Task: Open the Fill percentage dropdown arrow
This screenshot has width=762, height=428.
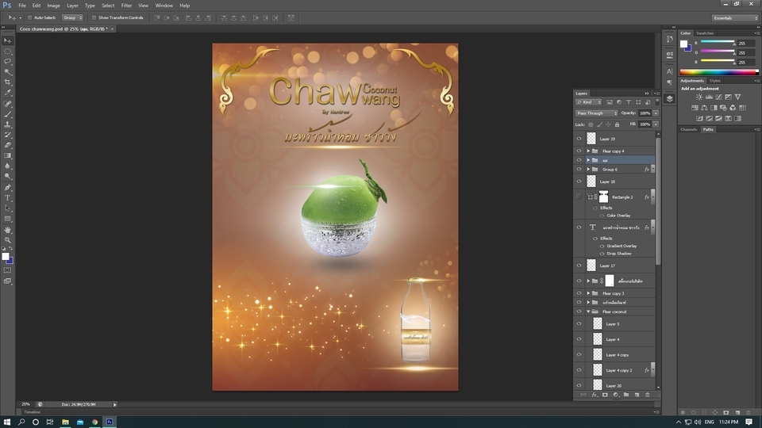Action: point(656,124)
